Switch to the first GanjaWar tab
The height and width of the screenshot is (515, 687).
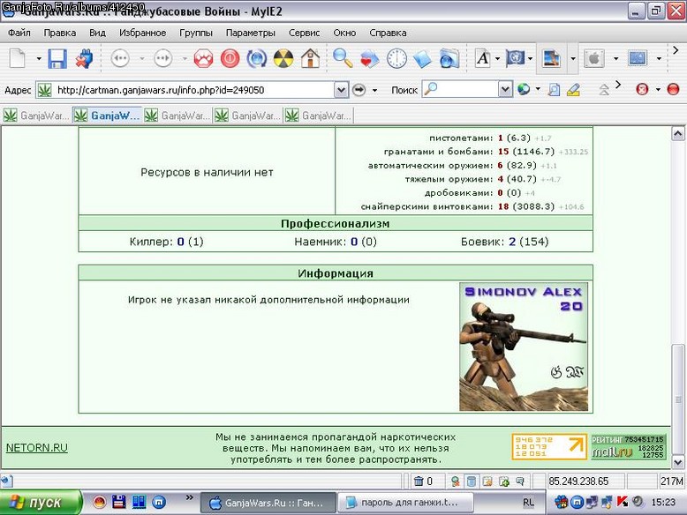point(36,116)
